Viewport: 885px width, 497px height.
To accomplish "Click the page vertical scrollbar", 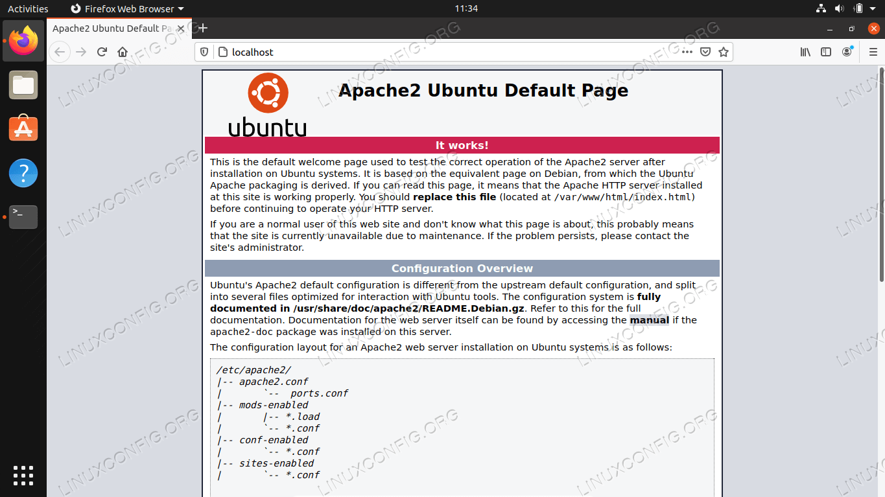I will [880, 175].
